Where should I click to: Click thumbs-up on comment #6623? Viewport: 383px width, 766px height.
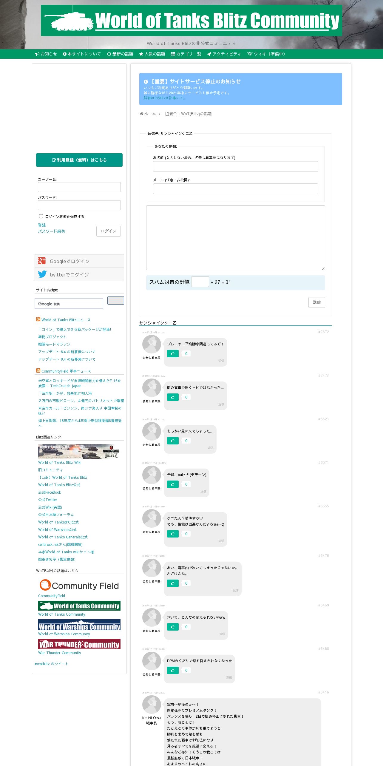173,441
